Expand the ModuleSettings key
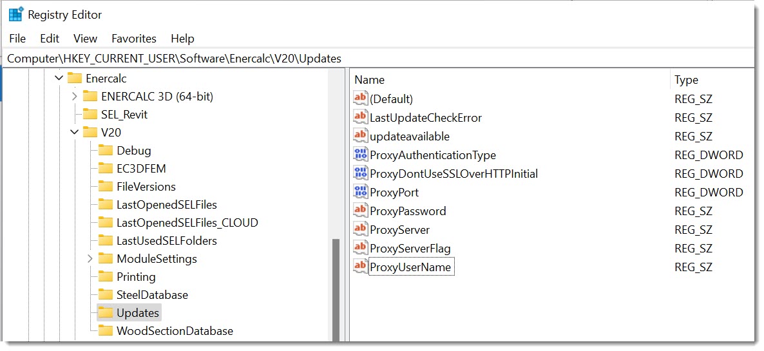 [x=90, y=259]
